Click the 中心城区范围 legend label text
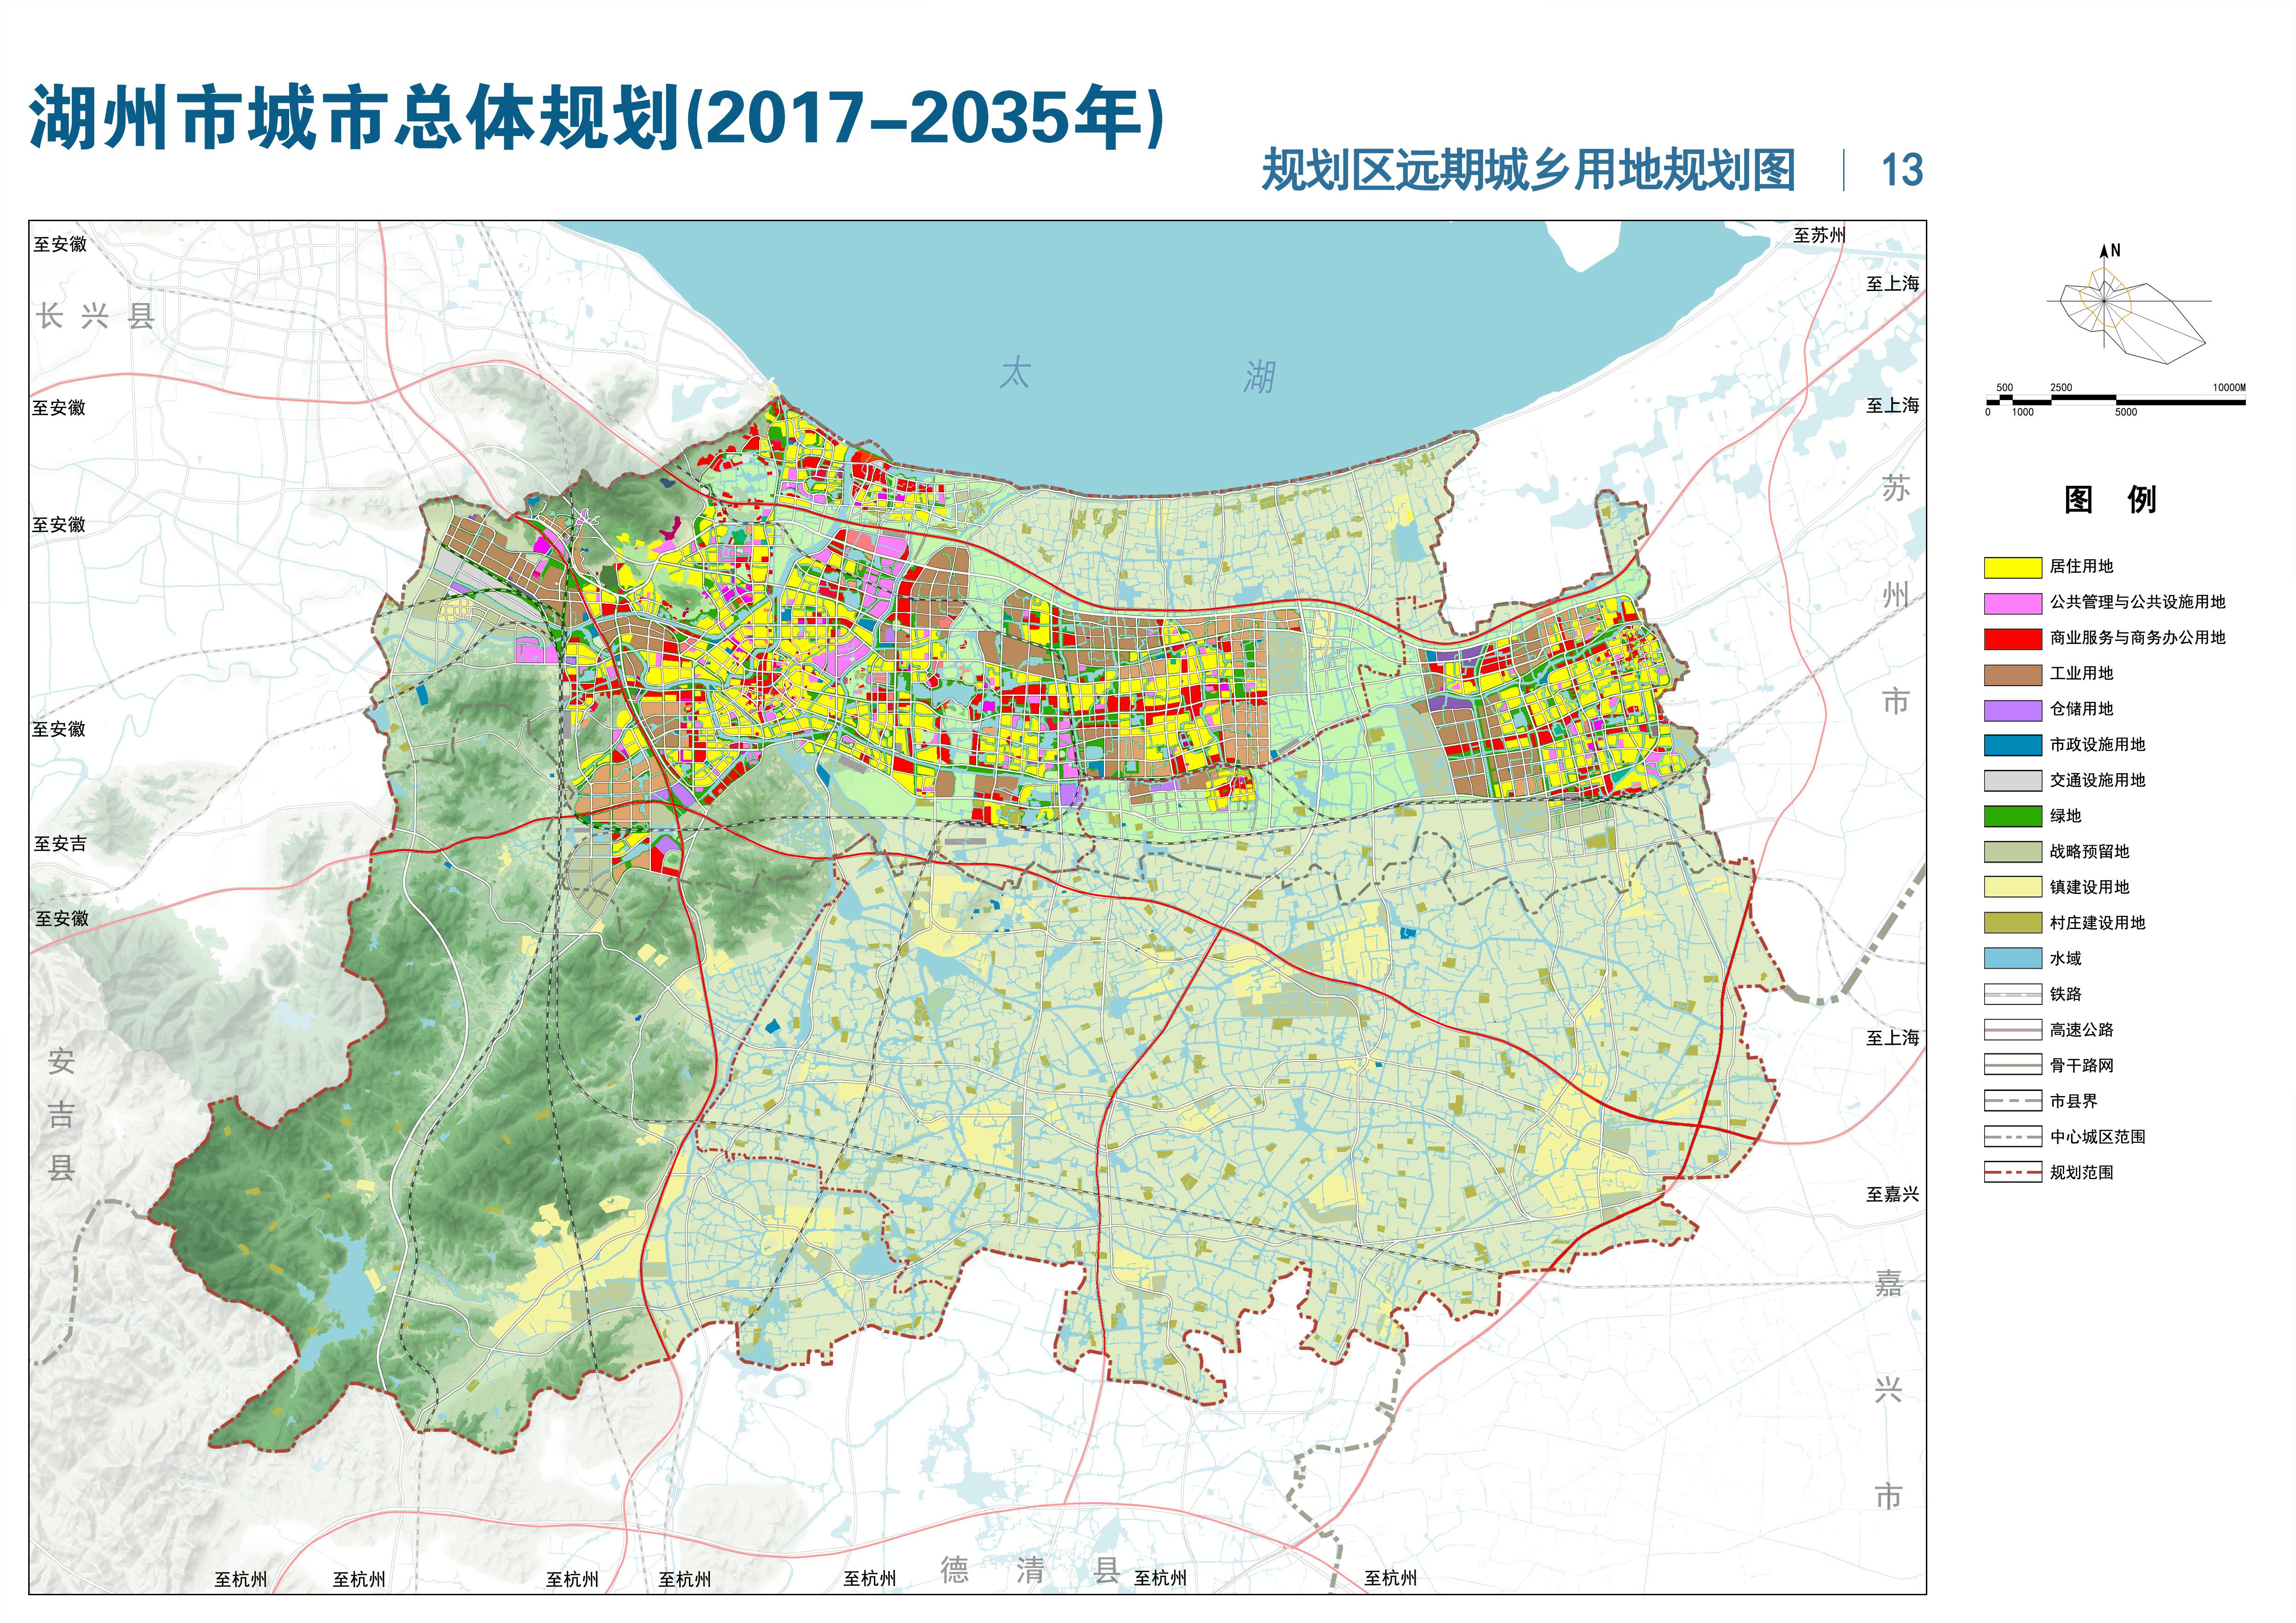Screen dimensions: 2296x1623 coord(2097,1137)
